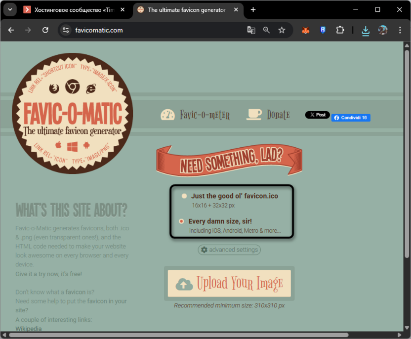Open the MetaMask fox extension
This screenshot has height=339, width=411.
click(x=306, y=30)
